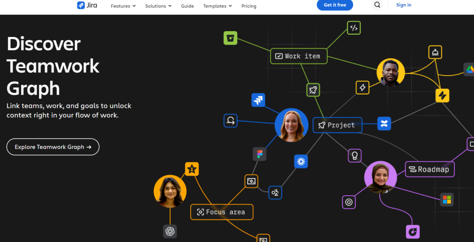
Task: Click the OpenAI logo icon
Action: pyautogui.click(x=170, y=231)
